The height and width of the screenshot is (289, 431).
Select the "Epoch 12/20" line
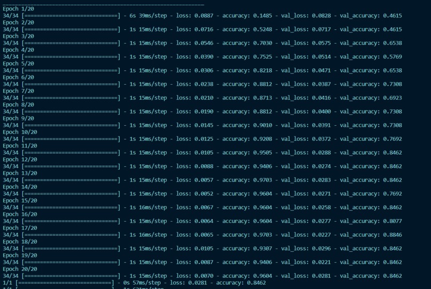coord(20,159)
